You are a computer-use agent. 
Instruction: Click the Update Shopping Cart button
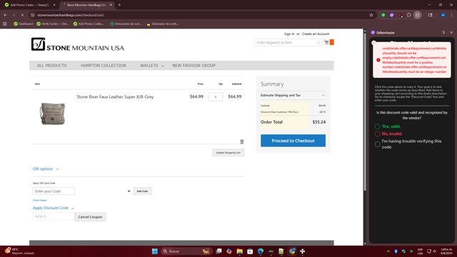point(228,153)
